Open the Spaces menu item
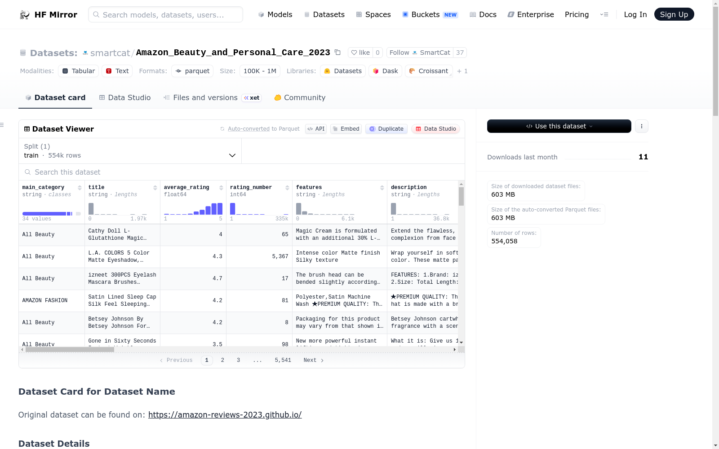The image size is (719, 449). pos(373,15)
